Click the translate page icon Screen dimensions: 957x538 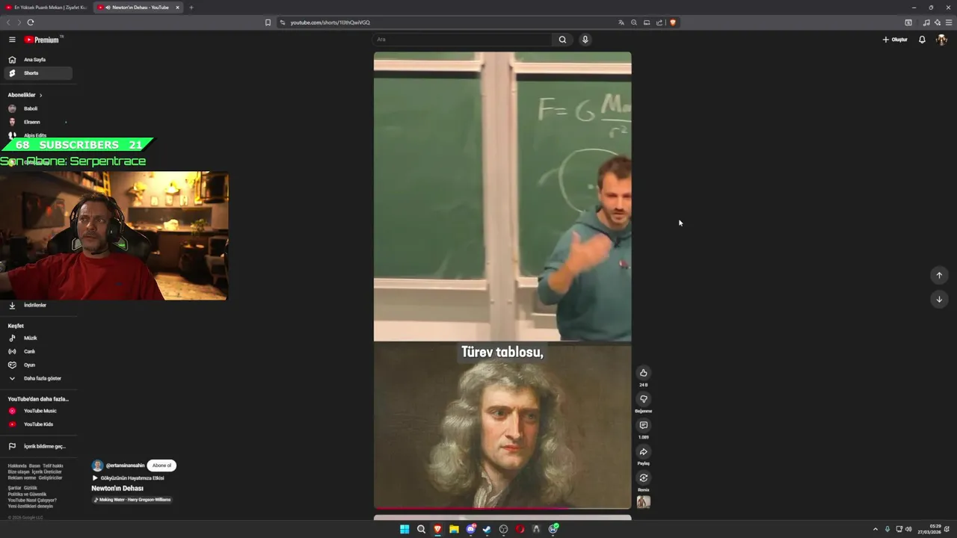[x=621, y=22]
